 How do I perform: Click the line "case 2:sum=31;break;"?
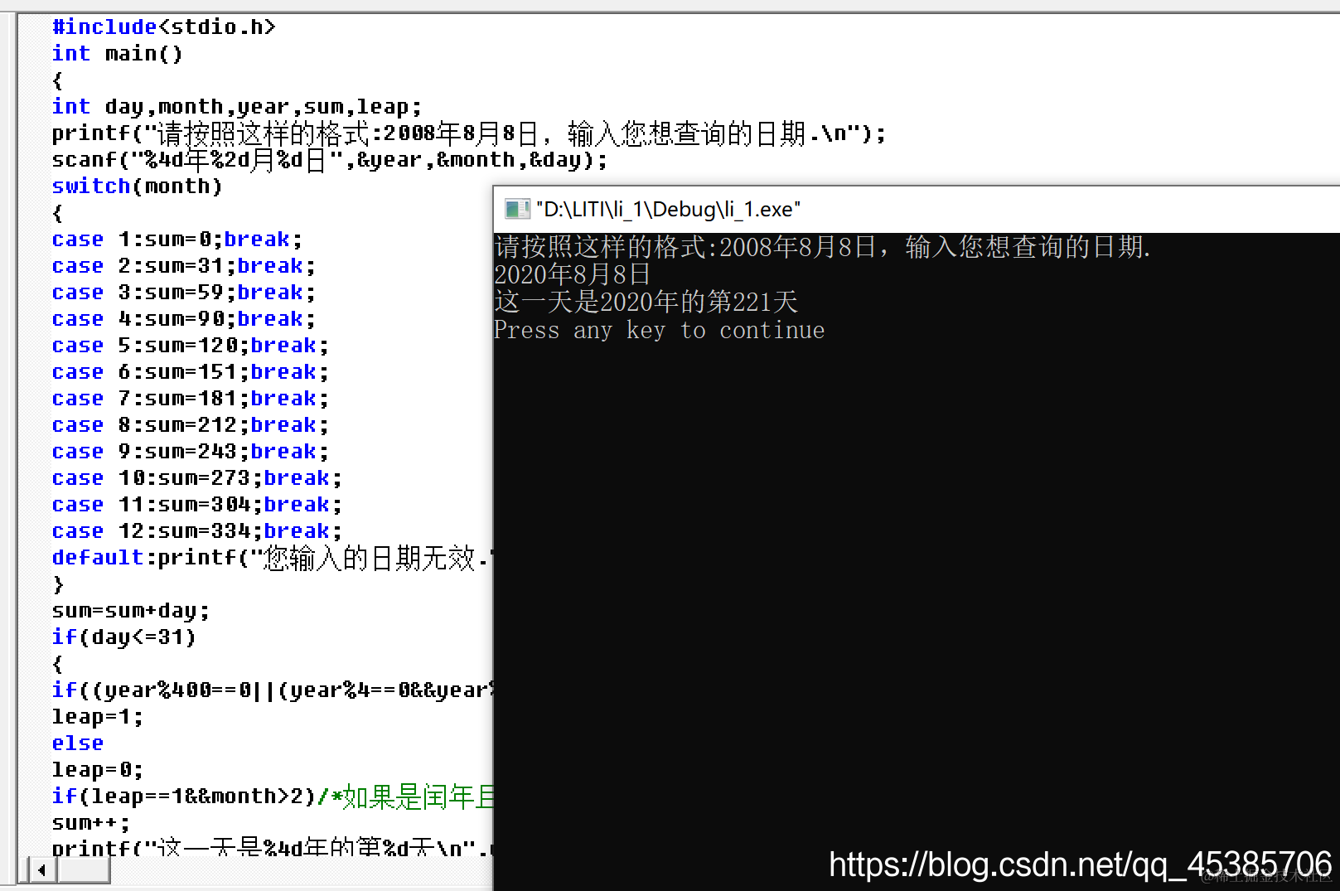click(183, 266)
